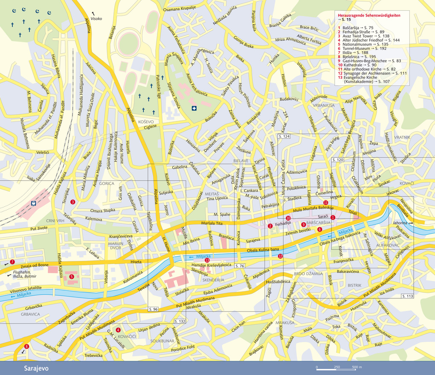Click map marker 3 near Tešanjska street
The height and width of the screenshot is (375, 435).
(x=73, y=202)
